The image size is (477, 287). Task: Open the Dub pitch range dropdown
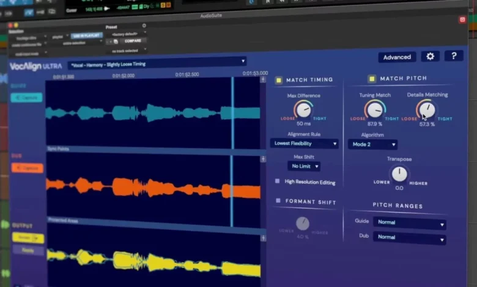(x=410, y=238)
